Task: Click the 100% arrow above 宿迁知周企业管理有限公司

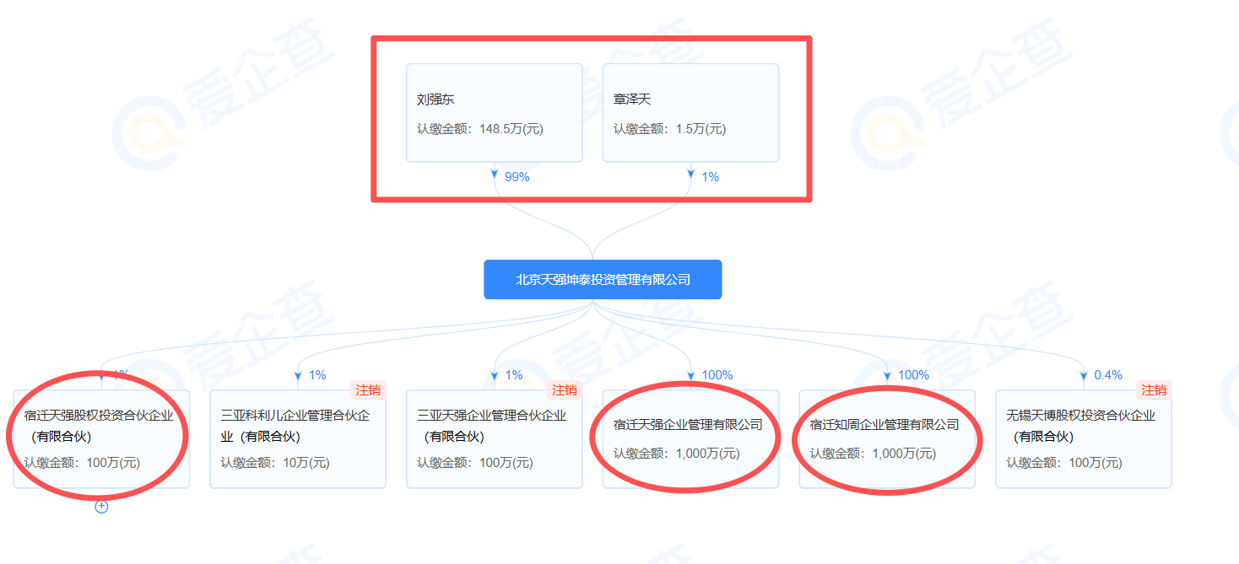Action: (888, 375)
